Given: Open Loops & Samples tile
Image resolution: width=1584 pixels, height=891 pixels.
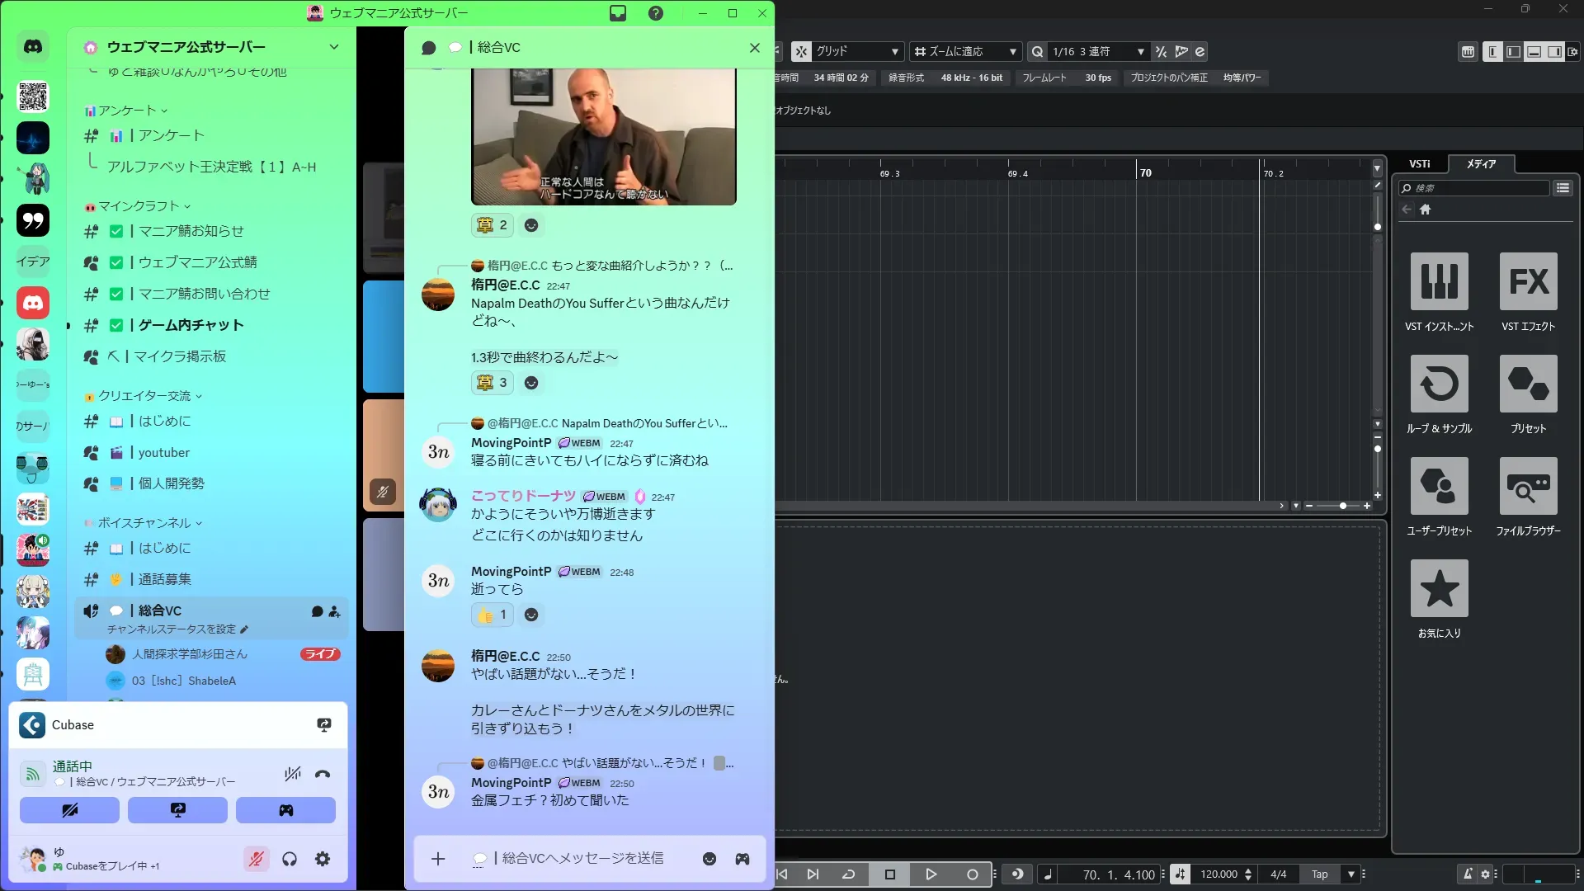Looking at the screenshot, I should click(x=1439, y=384).
